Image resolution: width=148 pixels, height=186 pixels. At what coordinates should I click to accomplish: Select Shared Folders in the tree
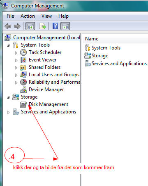44,67
